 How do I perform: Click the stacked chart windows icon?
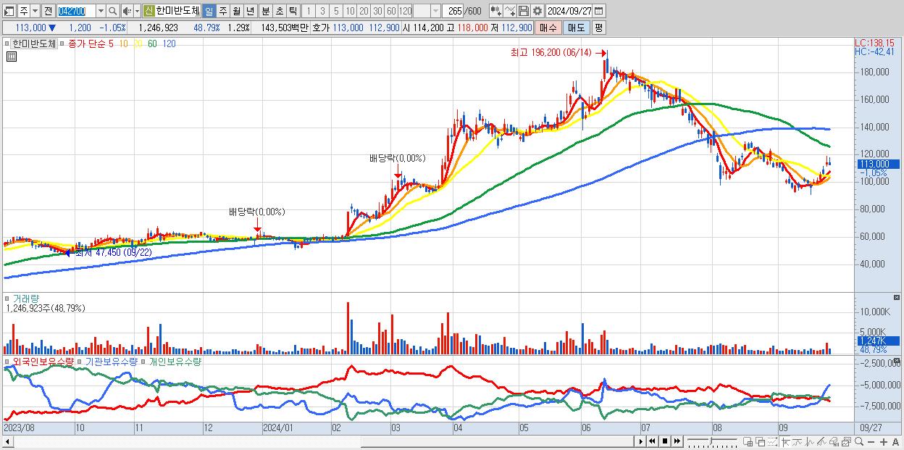[846, 442]
